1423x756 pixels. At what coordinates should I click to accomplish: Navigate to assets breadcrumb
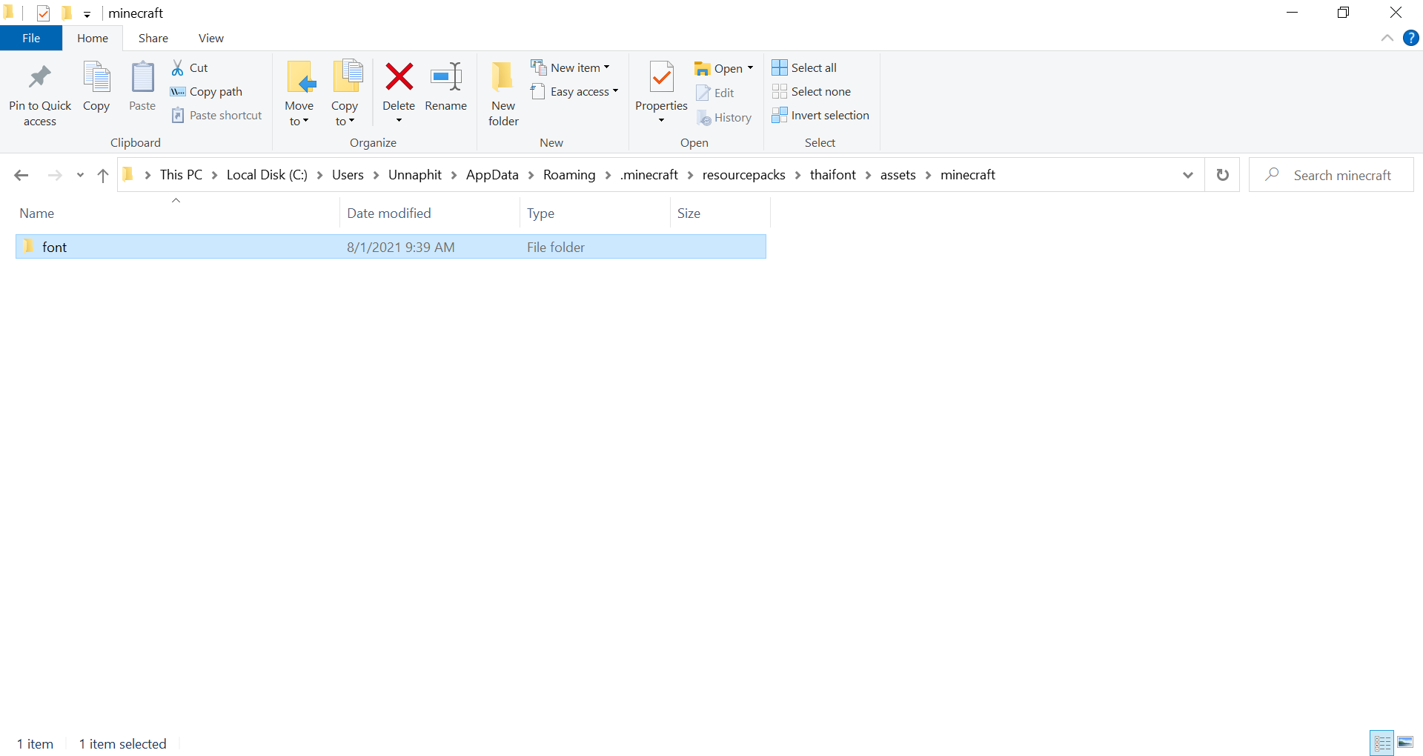click(x=898, y=174)
